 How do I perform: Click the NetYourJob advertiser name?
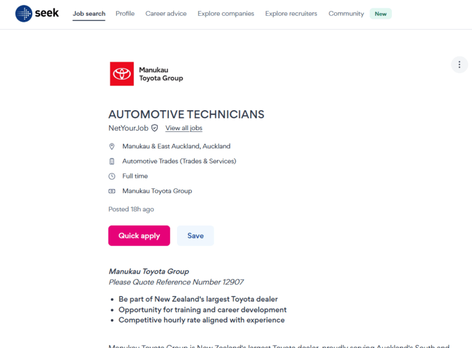[x=128, y=128]
